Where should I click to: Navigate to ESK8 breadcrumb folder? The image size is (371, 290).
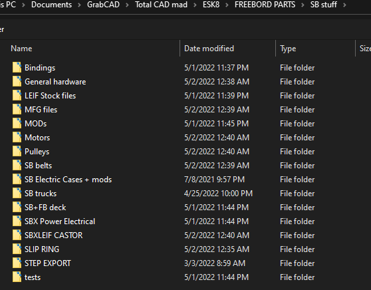point(211,5)
